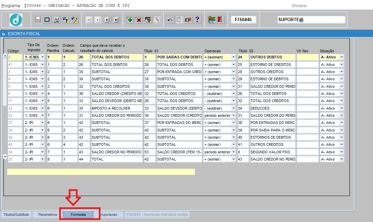Viewport: 373px width, 222px height.
Task: Click 'OUTROS DEBITOS' Titulo 02 field
Action: [x=272, y=57]
